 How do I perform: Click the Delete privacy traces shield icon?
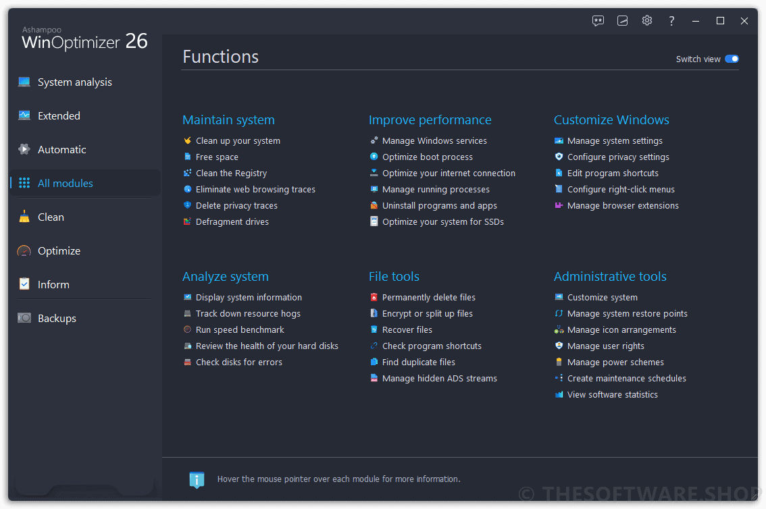[x=188, y=205]
